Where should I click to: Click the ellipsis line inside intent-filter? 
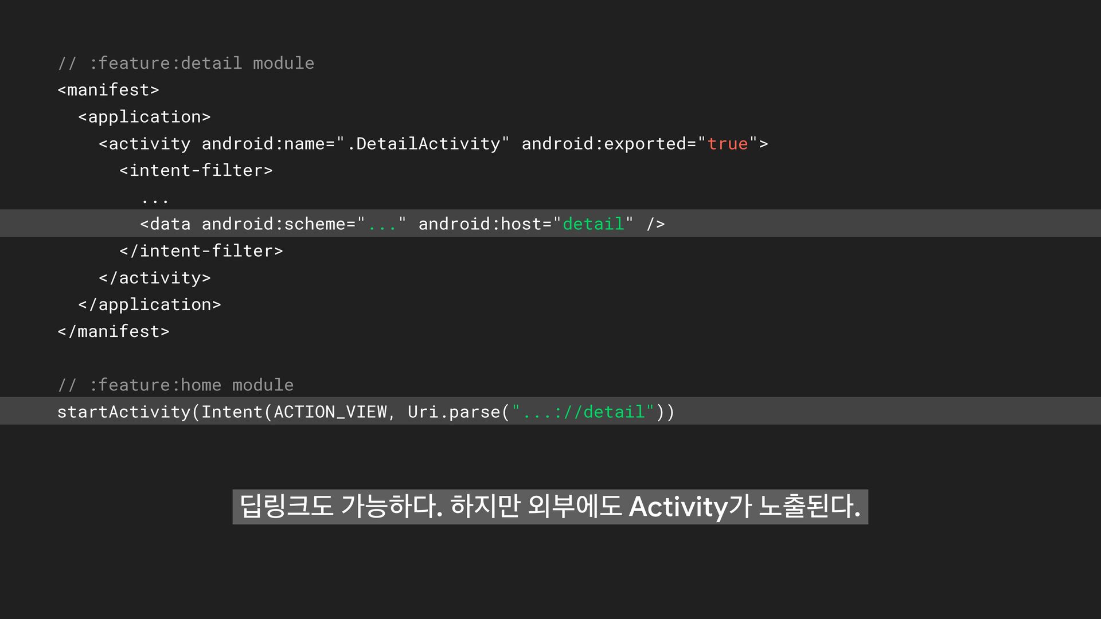click(155, 198)
